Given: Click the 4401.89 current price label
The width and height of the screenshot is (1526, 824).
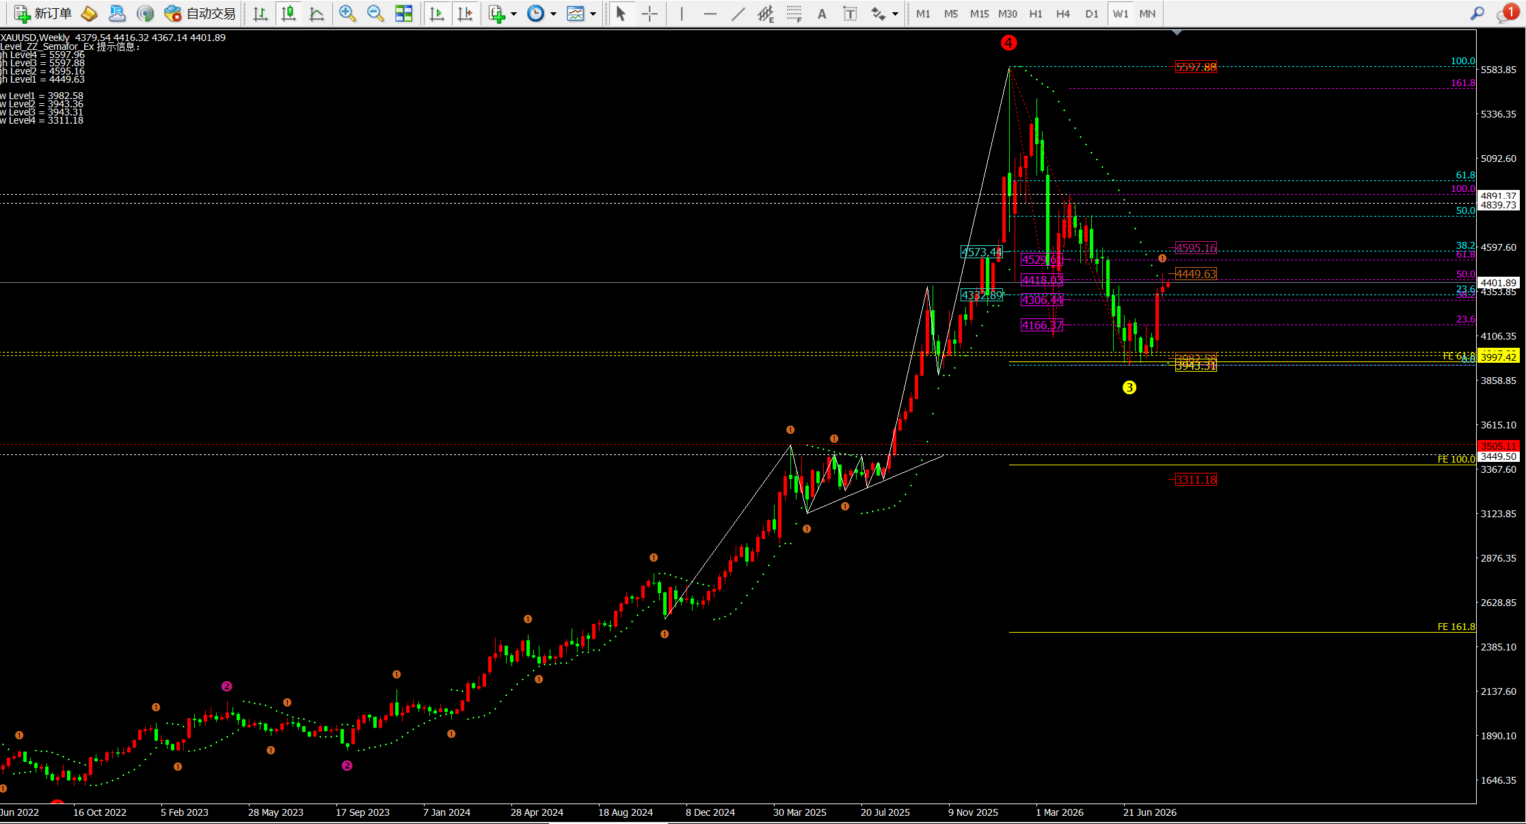Looking at the screenshot, I should coord(1499,283).
